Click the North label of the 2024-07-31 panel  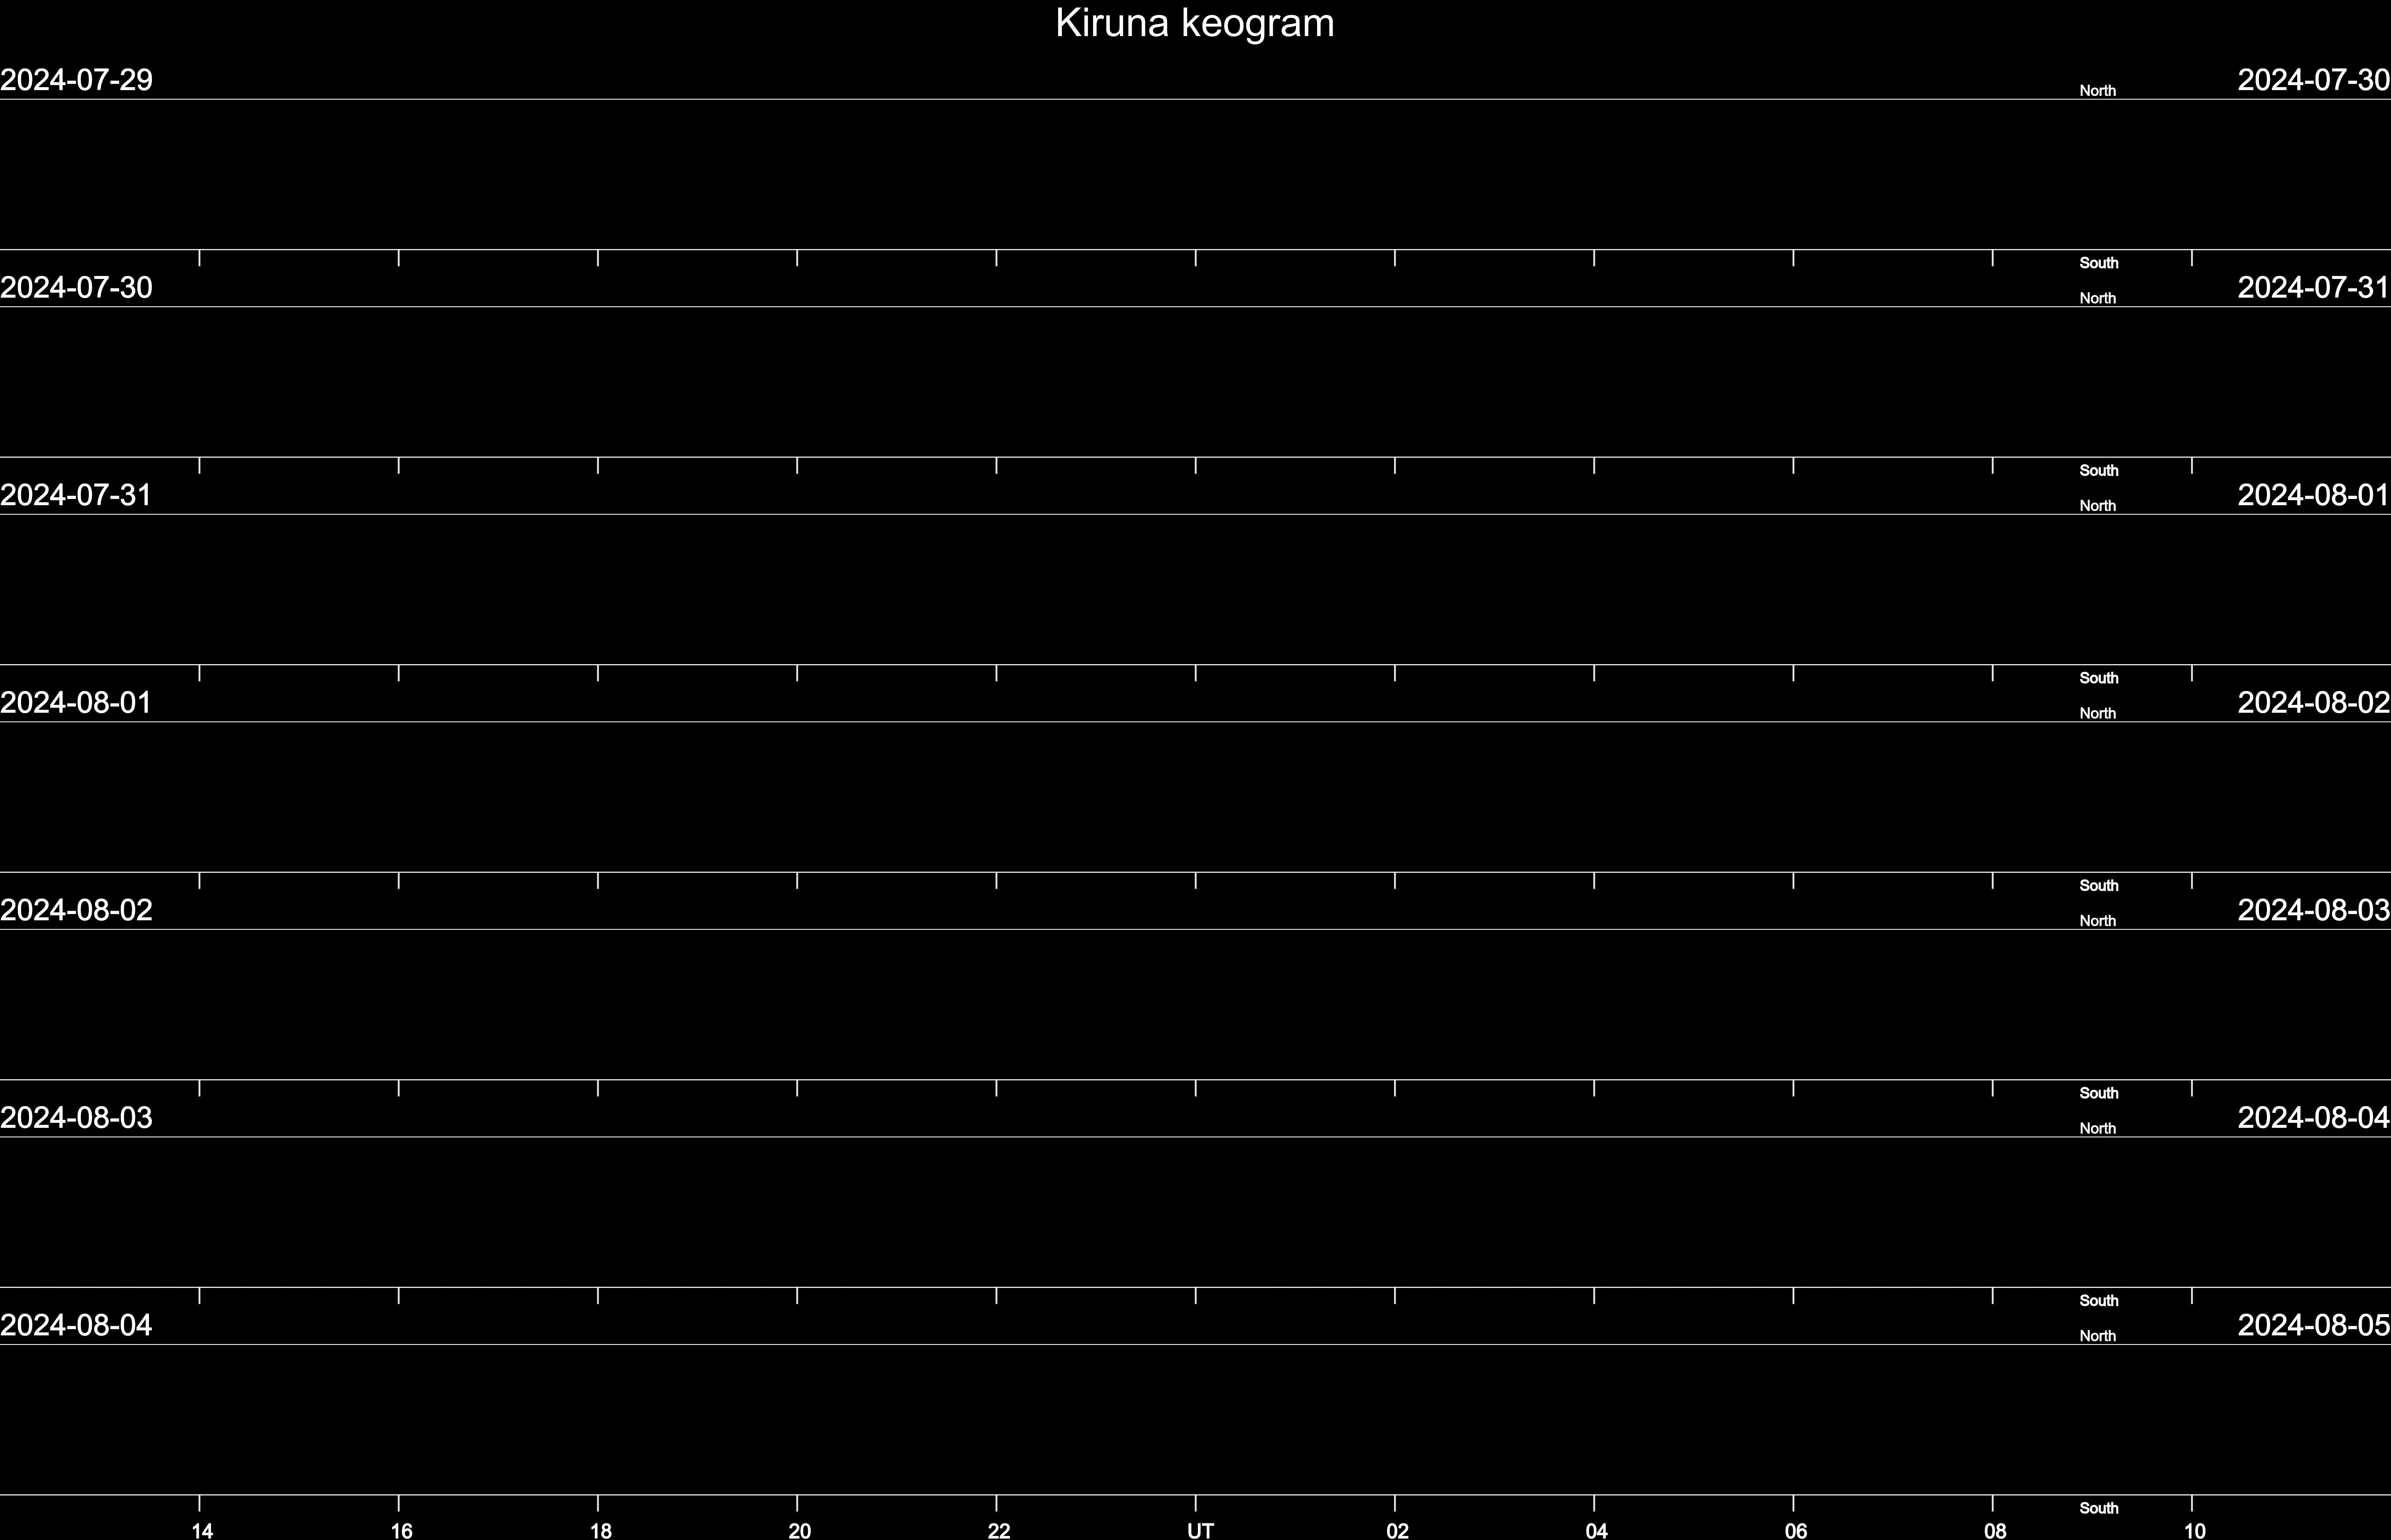(x=2098, y=506)
